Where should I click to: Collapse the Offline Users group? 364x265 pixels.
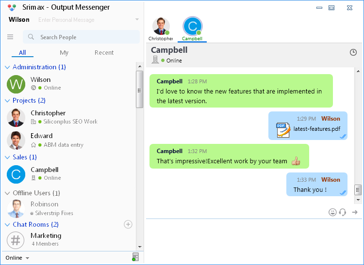7,193
